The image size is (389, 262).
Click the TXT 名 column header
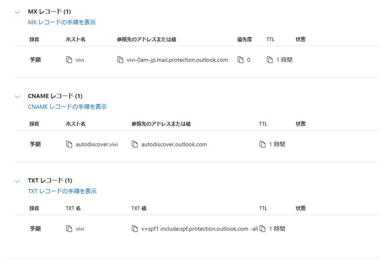click(x=73, y=208)
